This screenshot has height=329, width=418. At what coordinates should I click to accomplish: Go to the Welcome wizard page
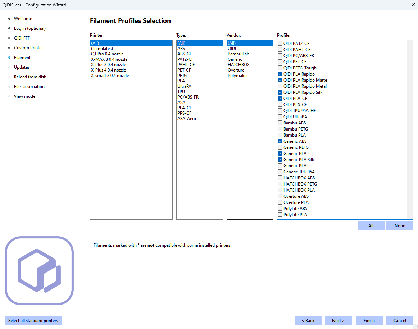tap(23, 19)
